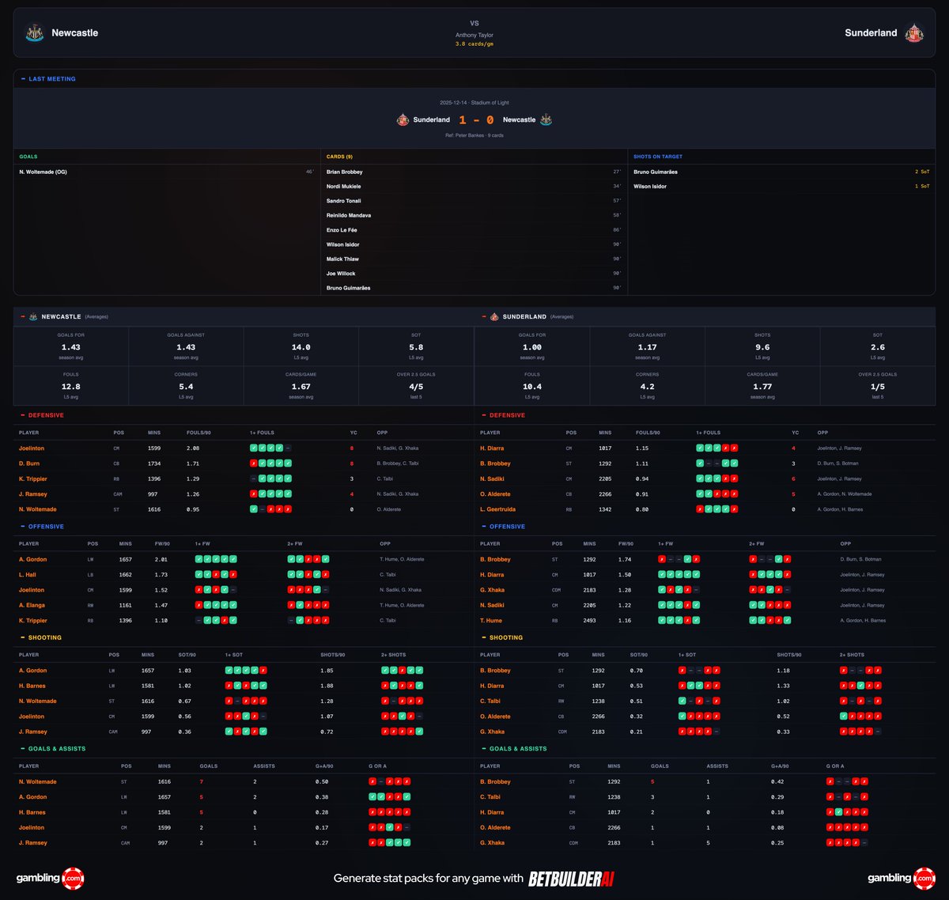Viewport: 949px width, 900px height.
Task: Click referee name Anthony Taylor
Action: coord(475,36)
